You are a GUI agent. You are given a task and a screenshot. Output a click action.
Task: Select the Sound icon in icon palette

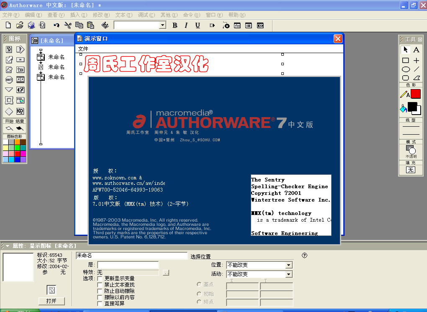tap(20, 90)
